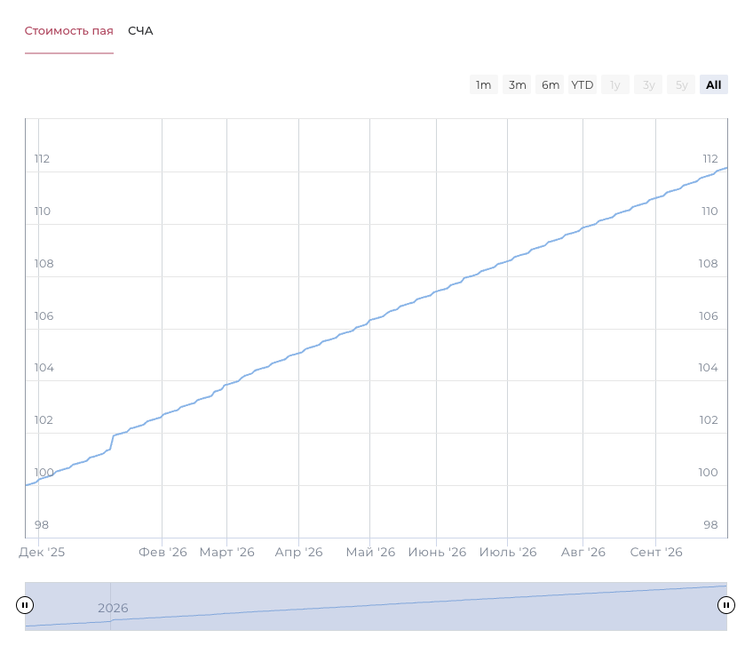
Task: Click the Май '26 axis label
Action: 370,552
